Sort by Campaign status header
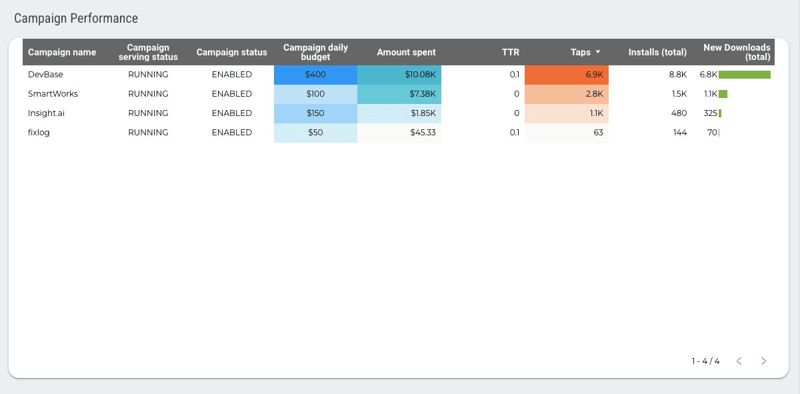Screen dimensions: 800x394 (x=232, y=52)
